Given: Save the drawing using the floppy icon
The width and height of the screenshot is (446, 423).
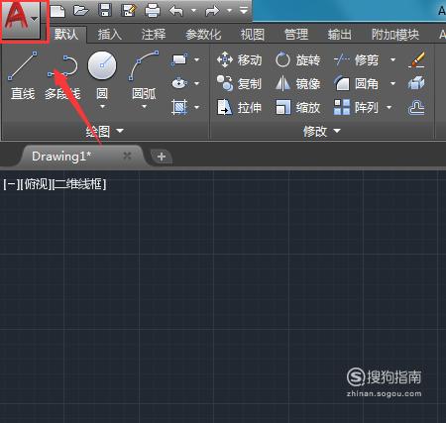Looking at the screenshot, I should [105, 11].
